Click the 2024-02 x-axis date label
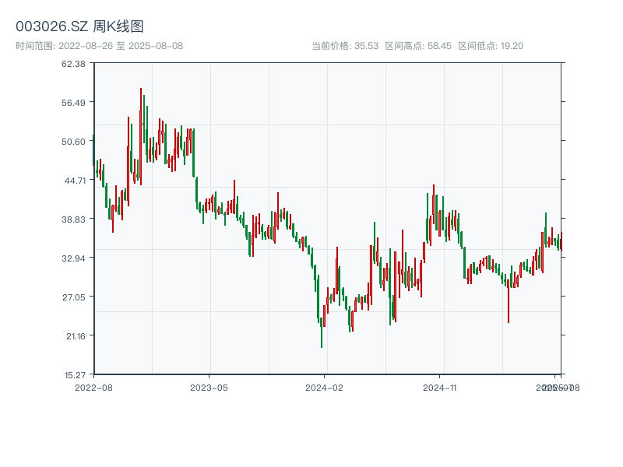Image resolution: width=623 pixels, height=467 pixels. (x=325, y=387)
